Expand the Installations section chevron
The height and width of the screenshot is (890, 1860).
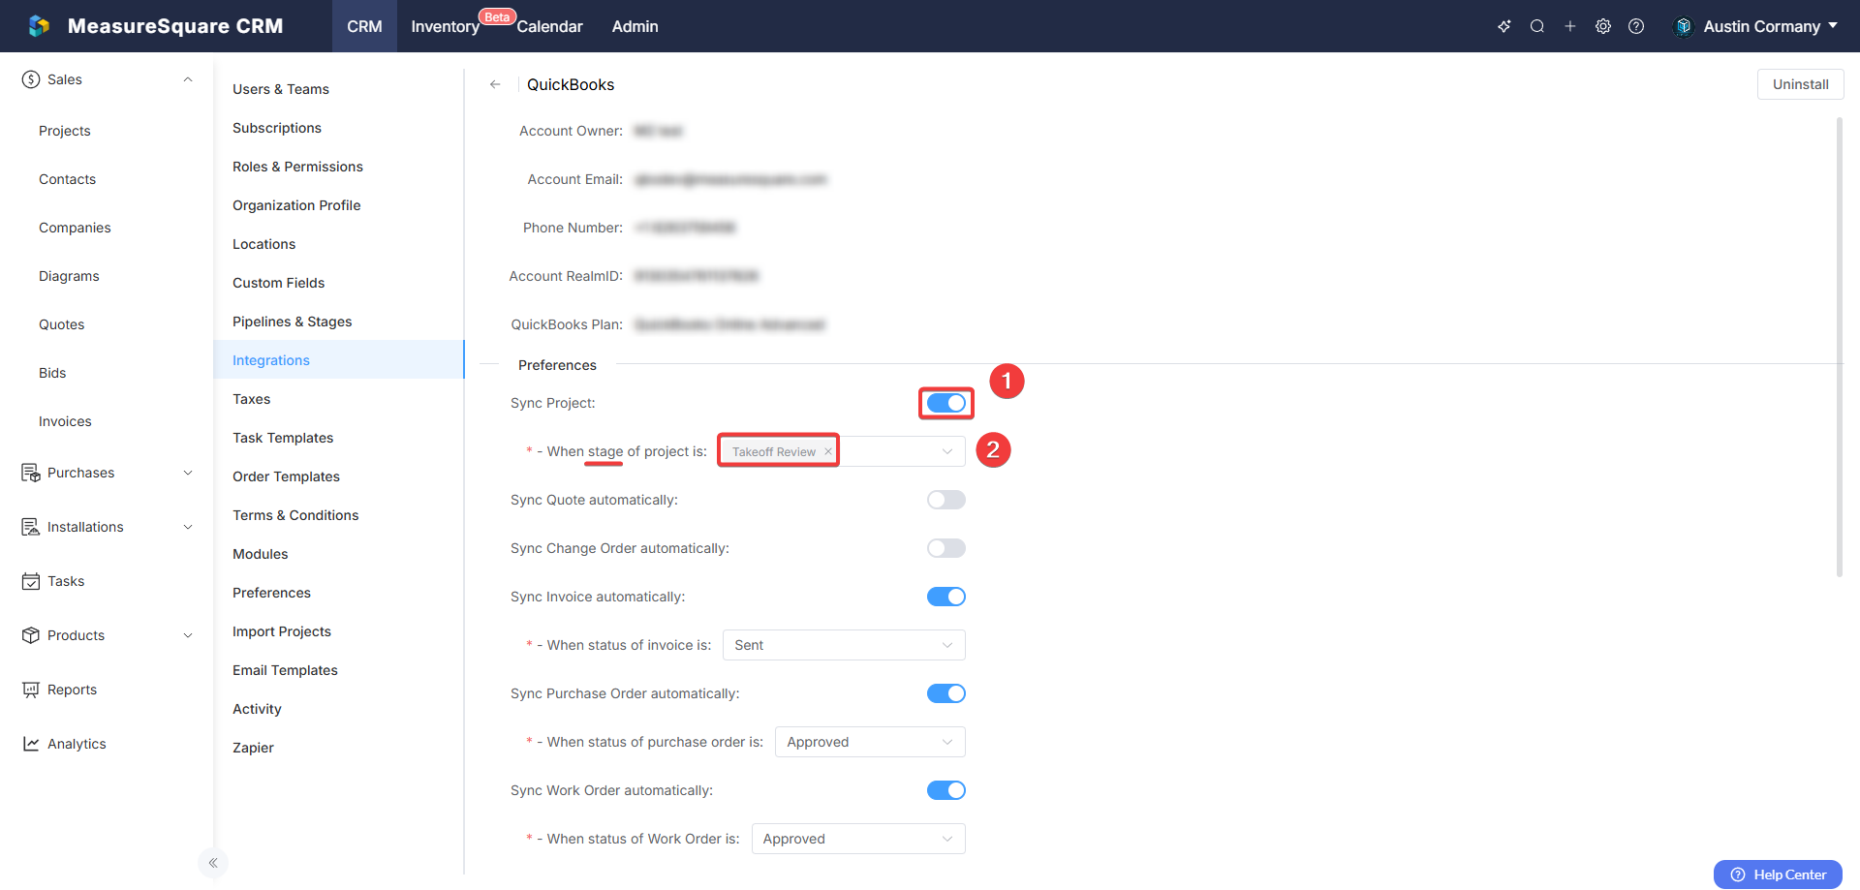coord(188,527)
